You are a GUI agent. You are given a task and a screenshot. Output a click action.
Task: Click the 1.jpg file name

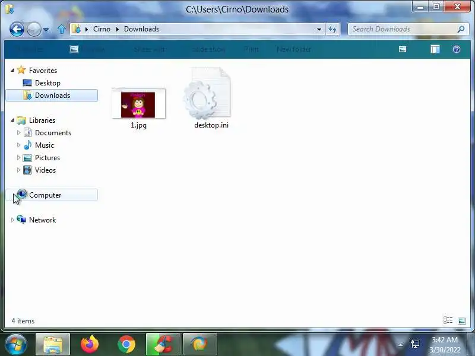[138, 125]
